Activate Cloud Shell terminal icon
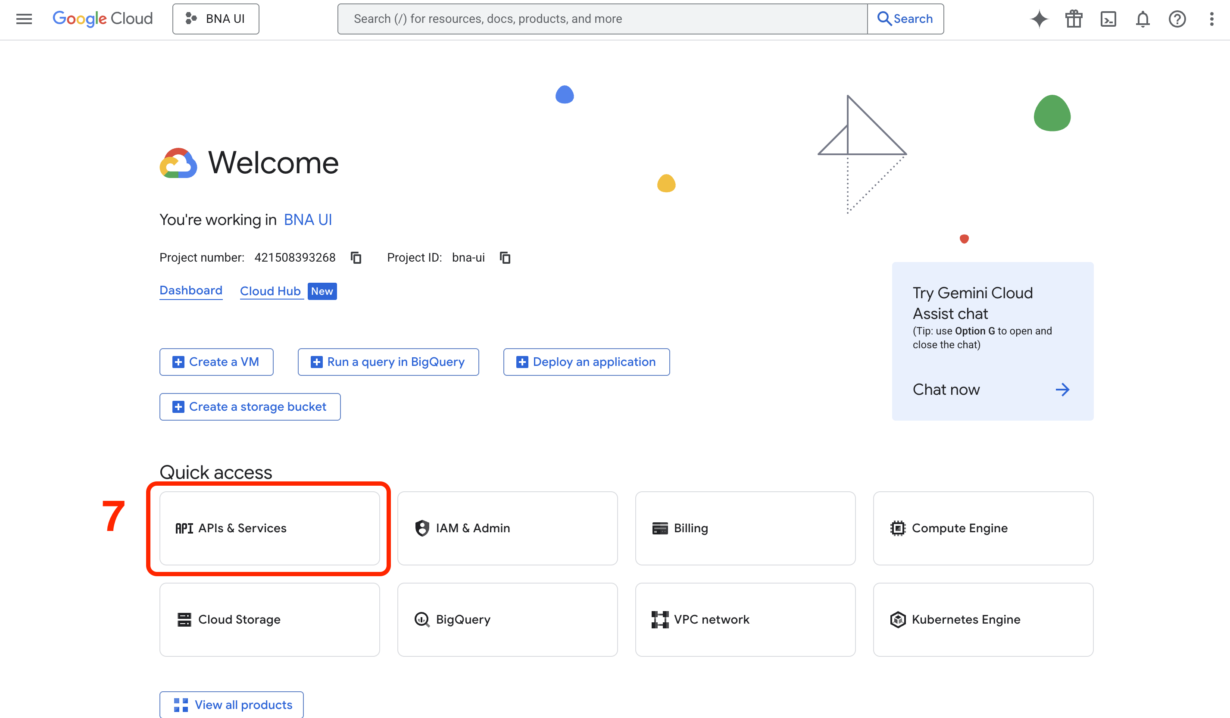 [x=1108, y=19]
